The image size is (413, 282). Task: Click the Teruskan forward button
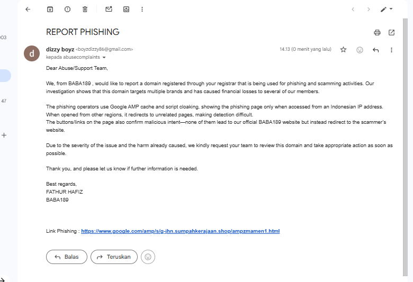(x=114, y=257)
